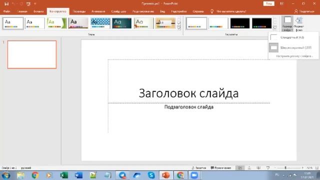This screenshot has height=180, width=320.
Task: Click the Размер слайда dropdown button
Action: tap(287, 24)
